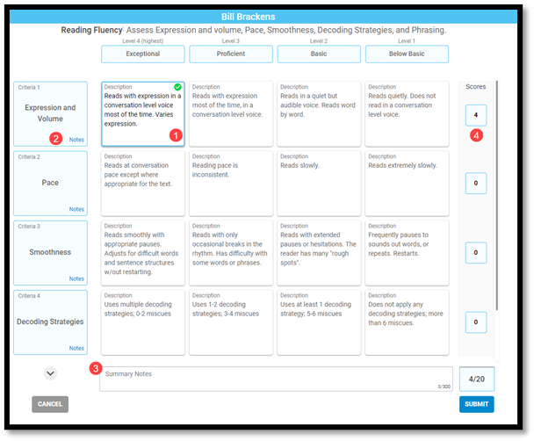
Task: Click the '0/300' character counter
Action: coord(444,387)
